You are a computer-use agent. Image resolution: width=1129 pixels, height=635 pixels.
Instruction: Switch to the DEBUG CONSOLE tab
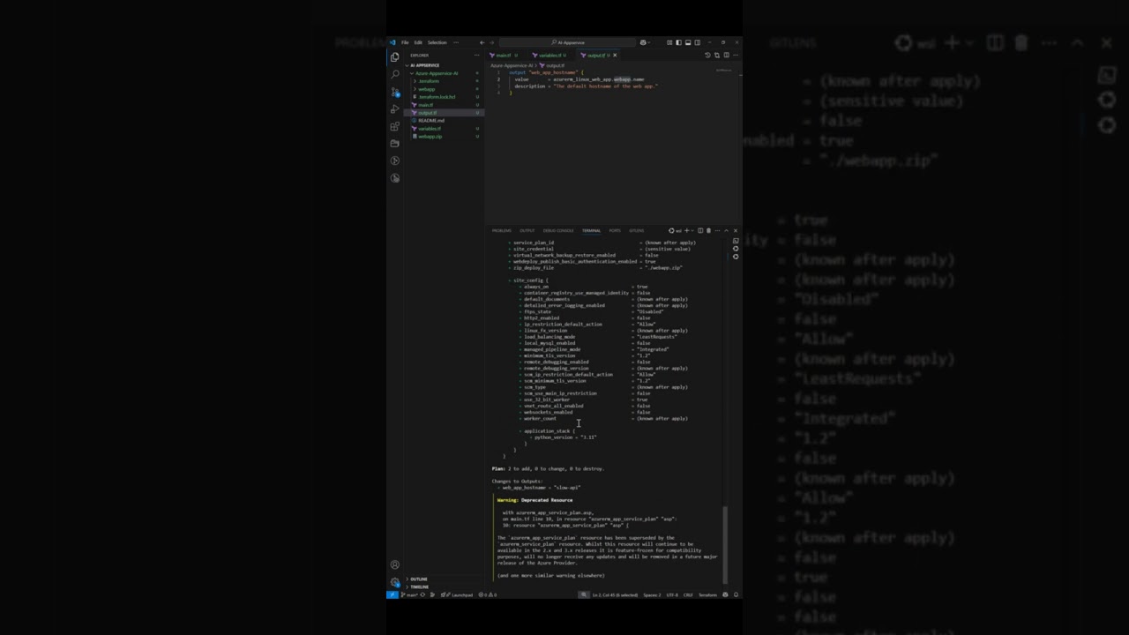[558, 230]
